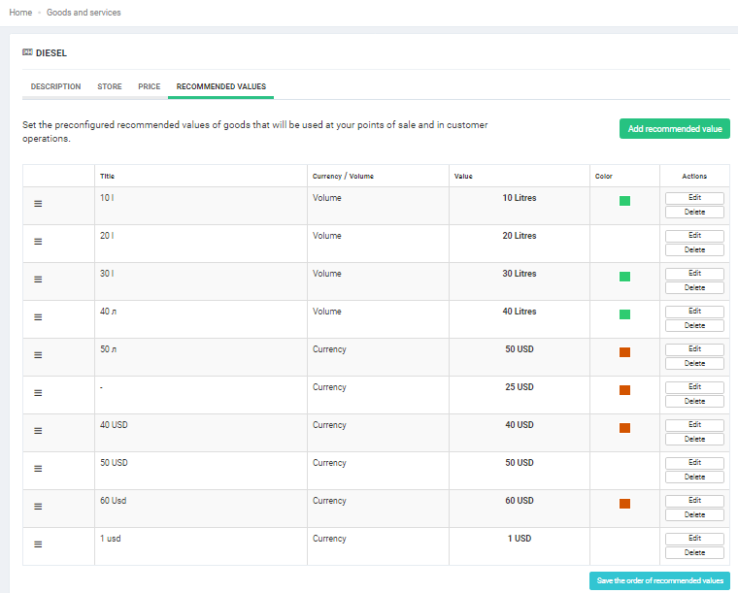This screenshot has height=593, width=738.
Task: Click the icon beside the DIESEL title
Action: pos(27,52)
